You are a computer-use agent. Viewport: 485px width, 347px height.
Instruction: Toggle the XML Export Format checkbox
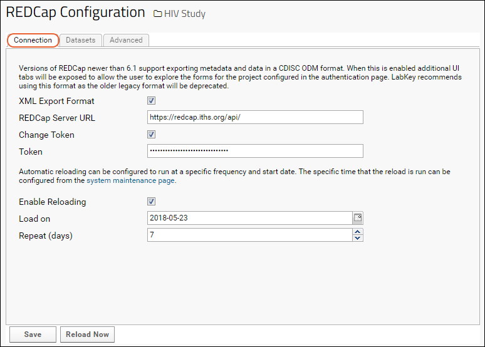click(151, 101)
